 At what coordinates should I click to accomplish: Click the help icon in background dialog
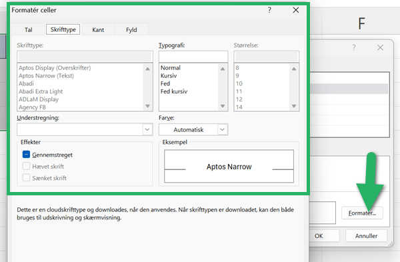point(354,47)
